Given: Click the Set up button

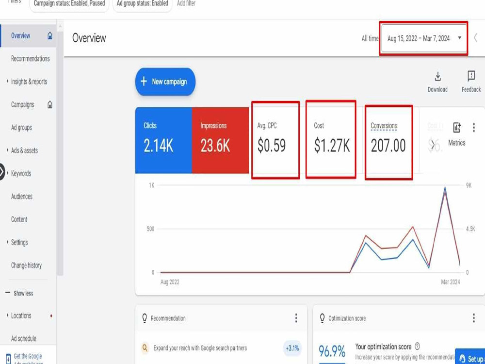Looking at the screenshot, I should point(470,357).
